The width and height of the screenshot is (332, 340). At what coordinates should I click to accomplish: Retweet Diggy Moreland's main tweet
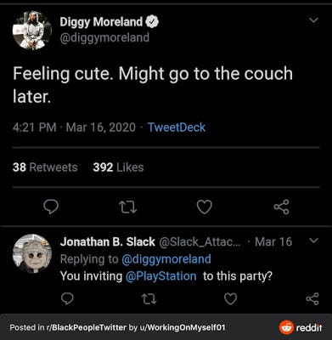[x=127, y=207]
